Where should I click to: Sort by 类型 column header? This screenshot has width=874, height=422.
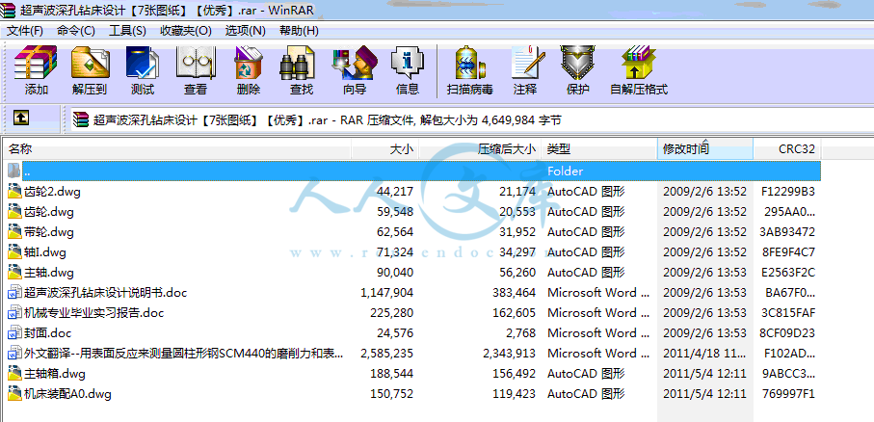[599, 148]
